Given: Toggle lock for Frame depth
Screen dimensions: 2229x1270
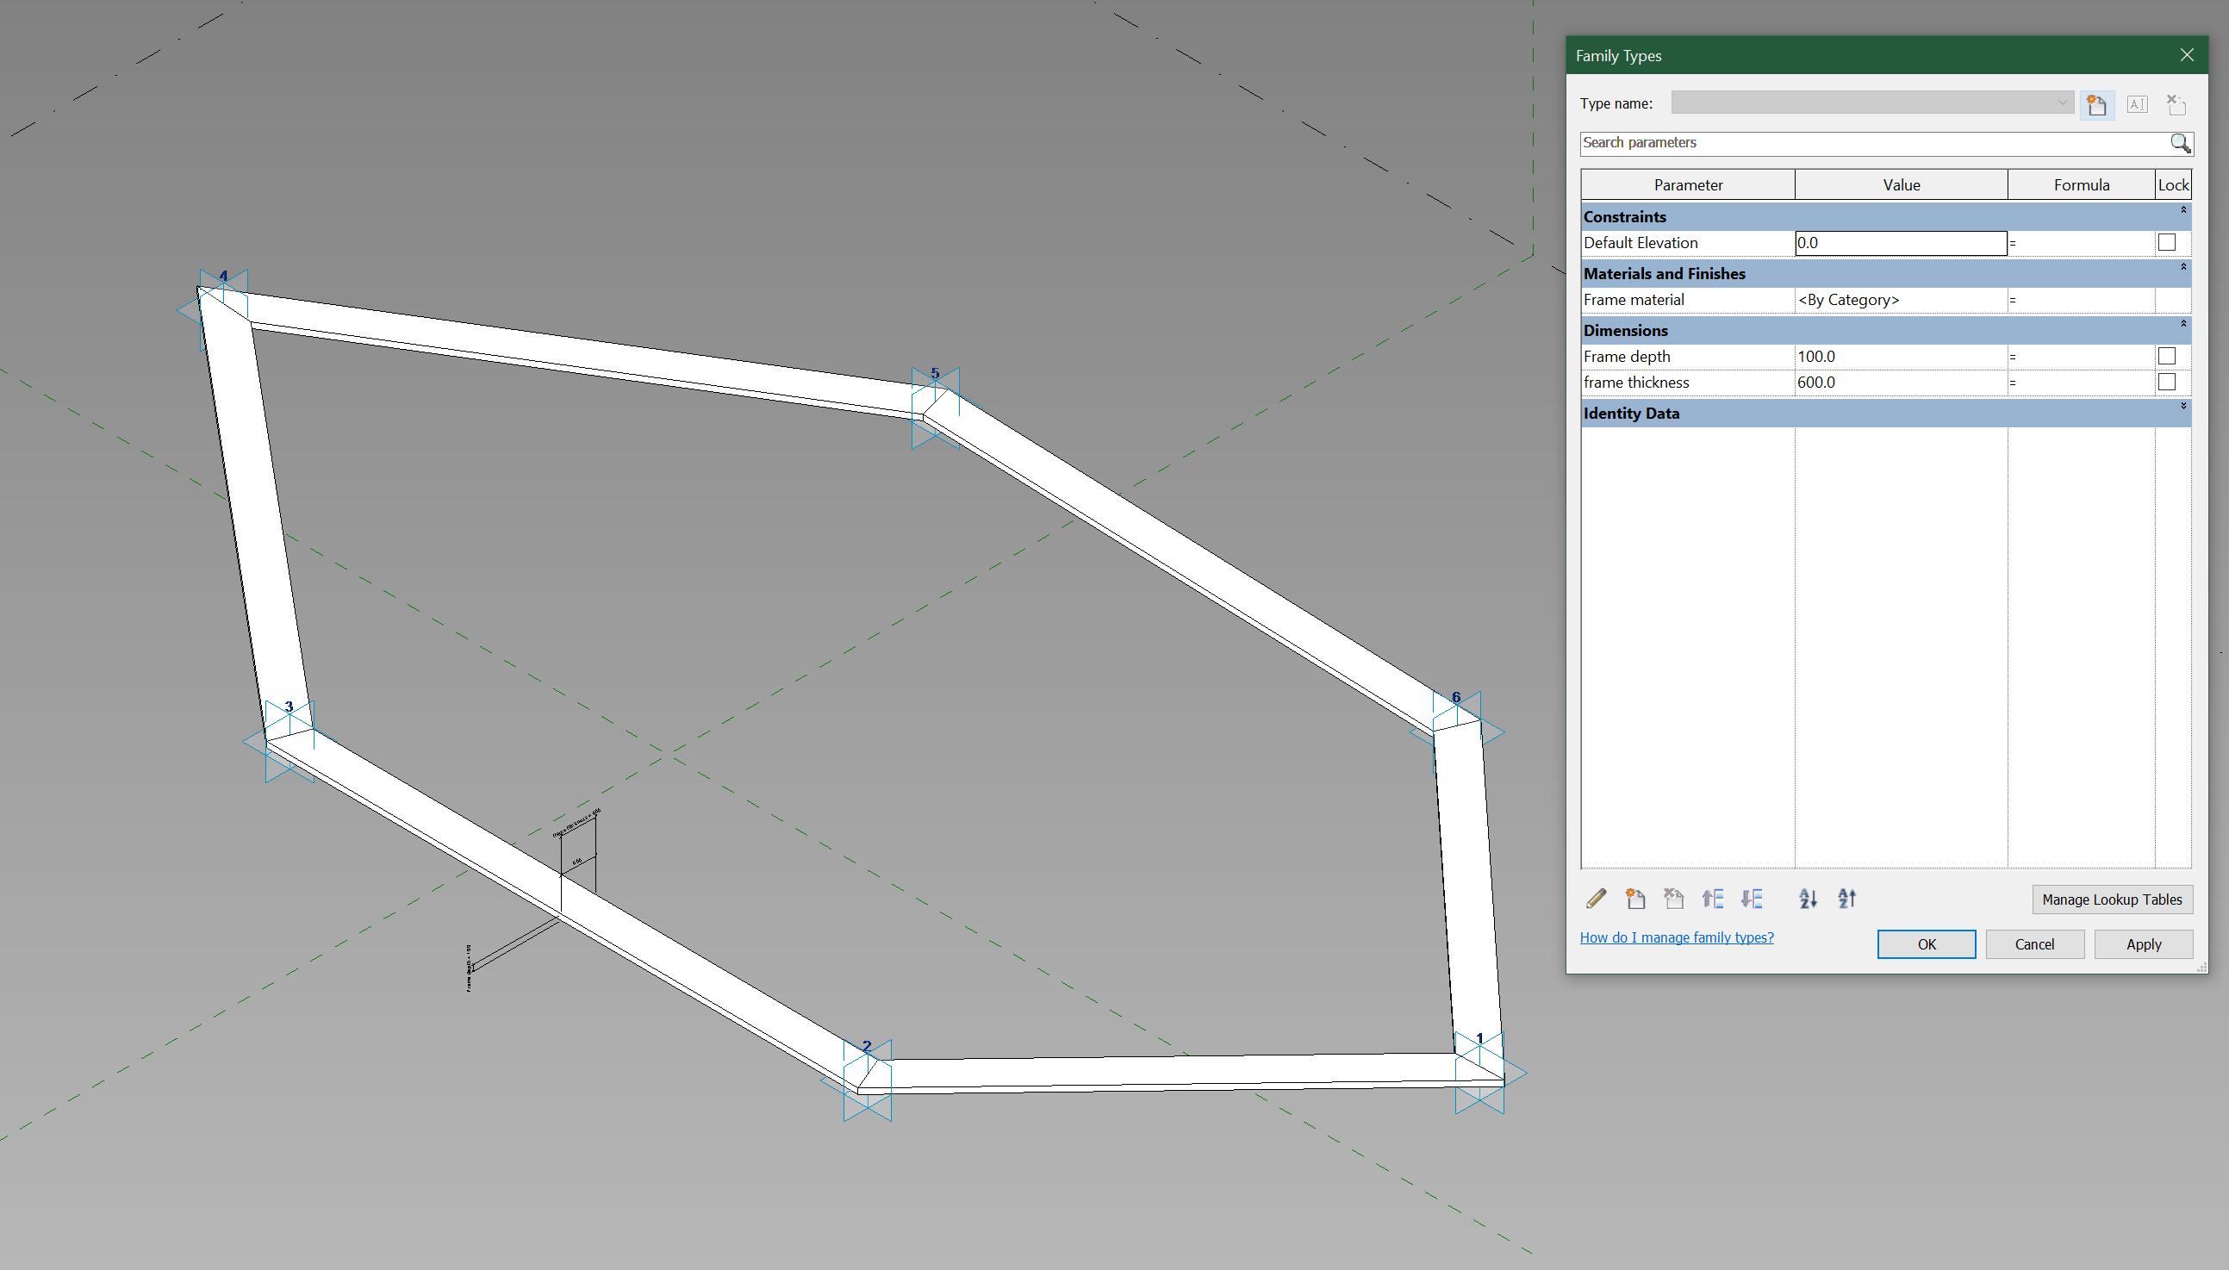Looking at the screenshot, I should coord(2166,356).
